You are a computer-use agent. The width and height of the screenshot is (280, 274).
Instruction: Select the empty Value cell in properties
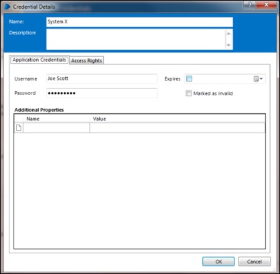(178, 128)
